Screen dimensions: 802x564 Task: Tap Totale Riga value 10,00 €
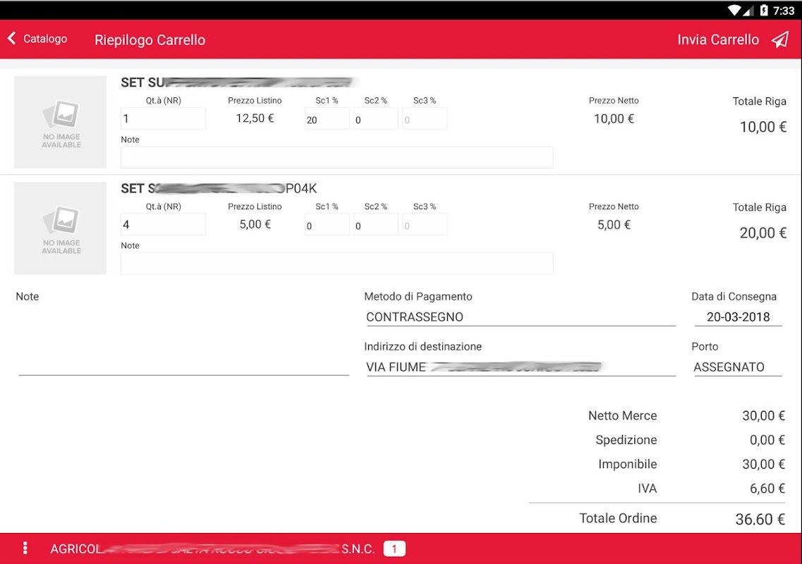pos(762,127)
